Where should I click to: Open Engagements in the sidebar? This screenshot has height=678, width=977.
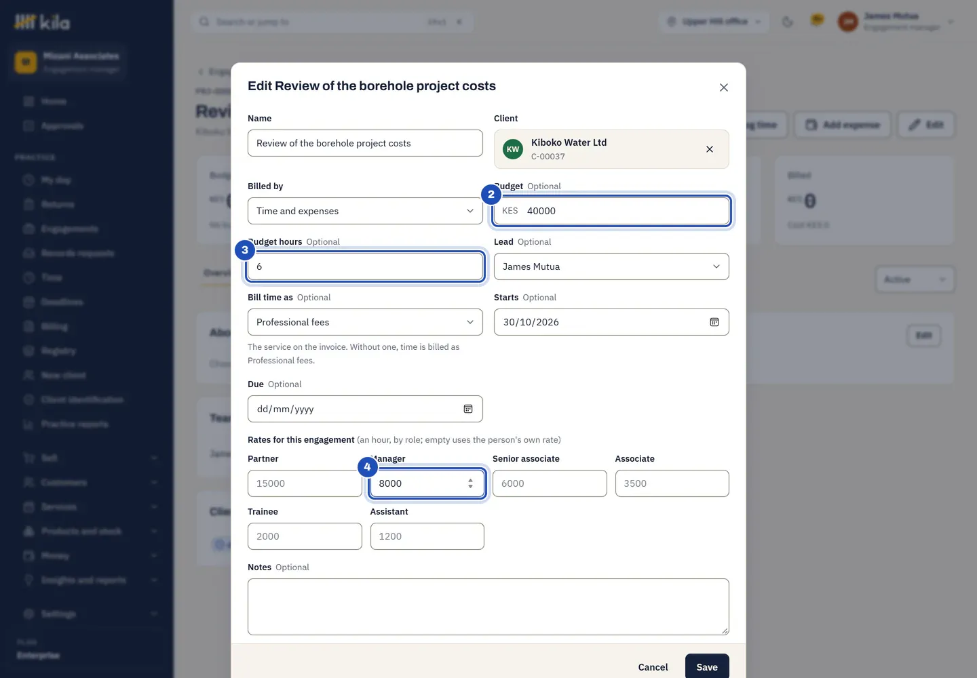tap(69, 228)
